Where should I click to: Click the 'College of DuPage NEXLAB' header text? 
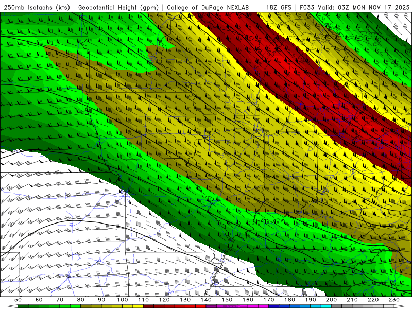208,7
